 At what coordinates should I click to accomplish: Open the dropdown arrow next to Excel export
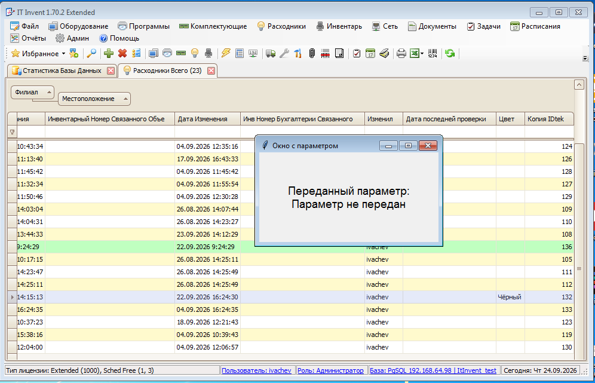point(422,54)
